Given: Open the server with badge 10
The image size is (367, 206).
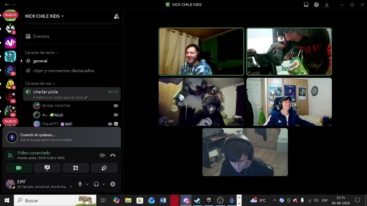Looking at the screenshot, I should [x=10, y=70].
